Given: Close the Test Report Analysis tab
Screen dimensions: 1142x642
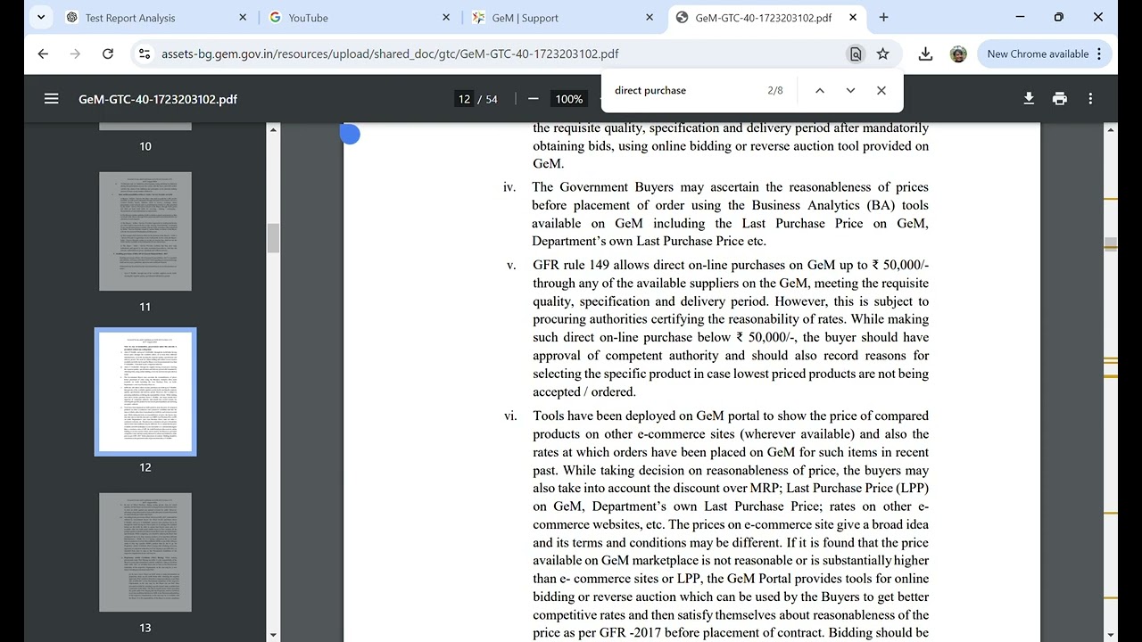Looking at the screenshot, I should (x=243, y=18).
